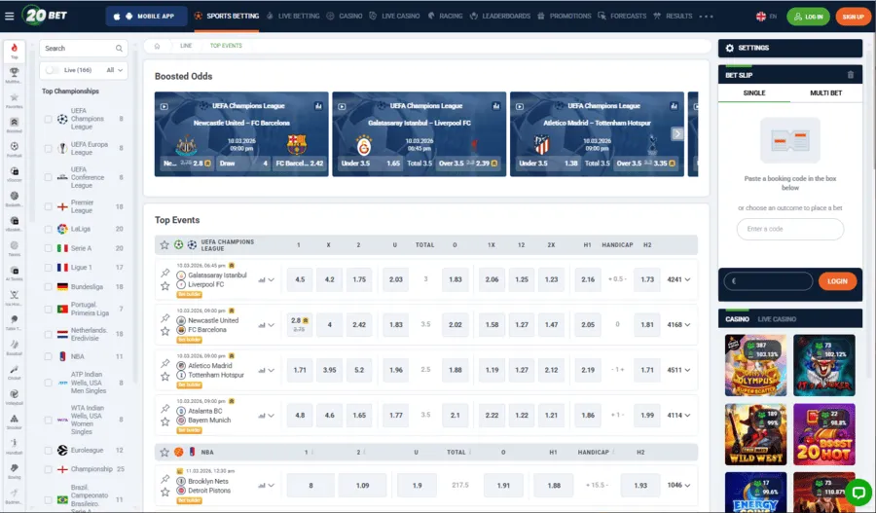Open the Settings panel header
Viewport: 876px width, 513px height.
790,48
